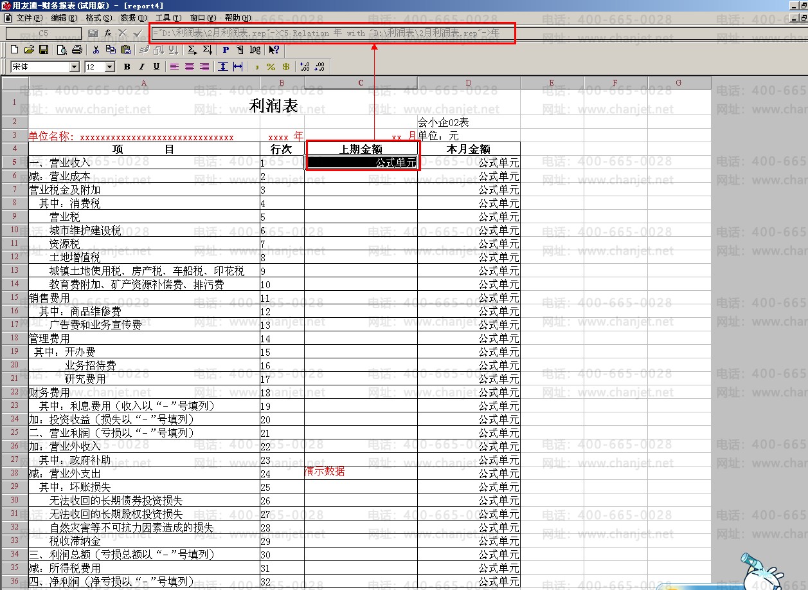Viewport: 808px width, 590px height.
Task: Click into the formula bar text
Action: [x=332, y=33]
